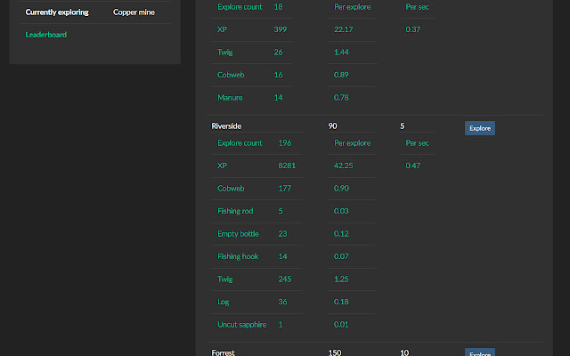Click the Cobweb count of 177

point(285,189)
